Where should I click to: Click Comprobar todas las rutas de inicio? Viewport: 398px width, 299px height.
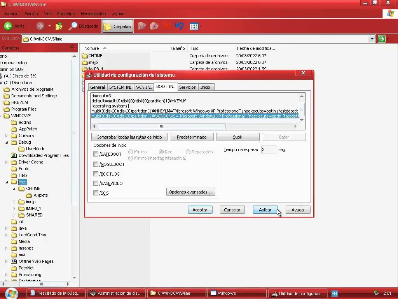(x=129, y=137)
